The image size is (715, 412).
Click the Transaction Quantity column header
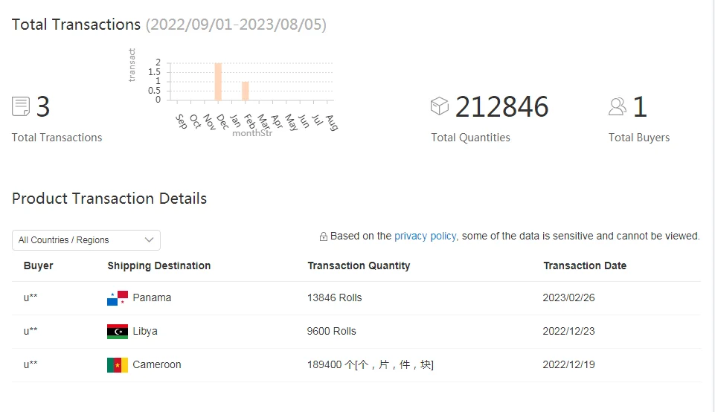[x=359, y=265]
